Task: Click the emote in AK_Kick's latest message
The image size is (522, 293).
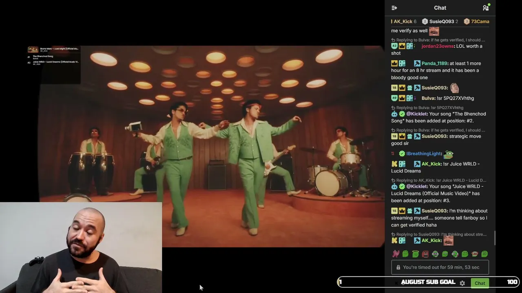Action: click(x=448, y=241)
